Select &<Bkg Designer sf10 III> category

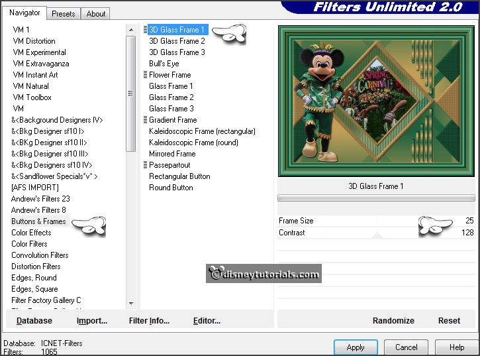(50, 154)
